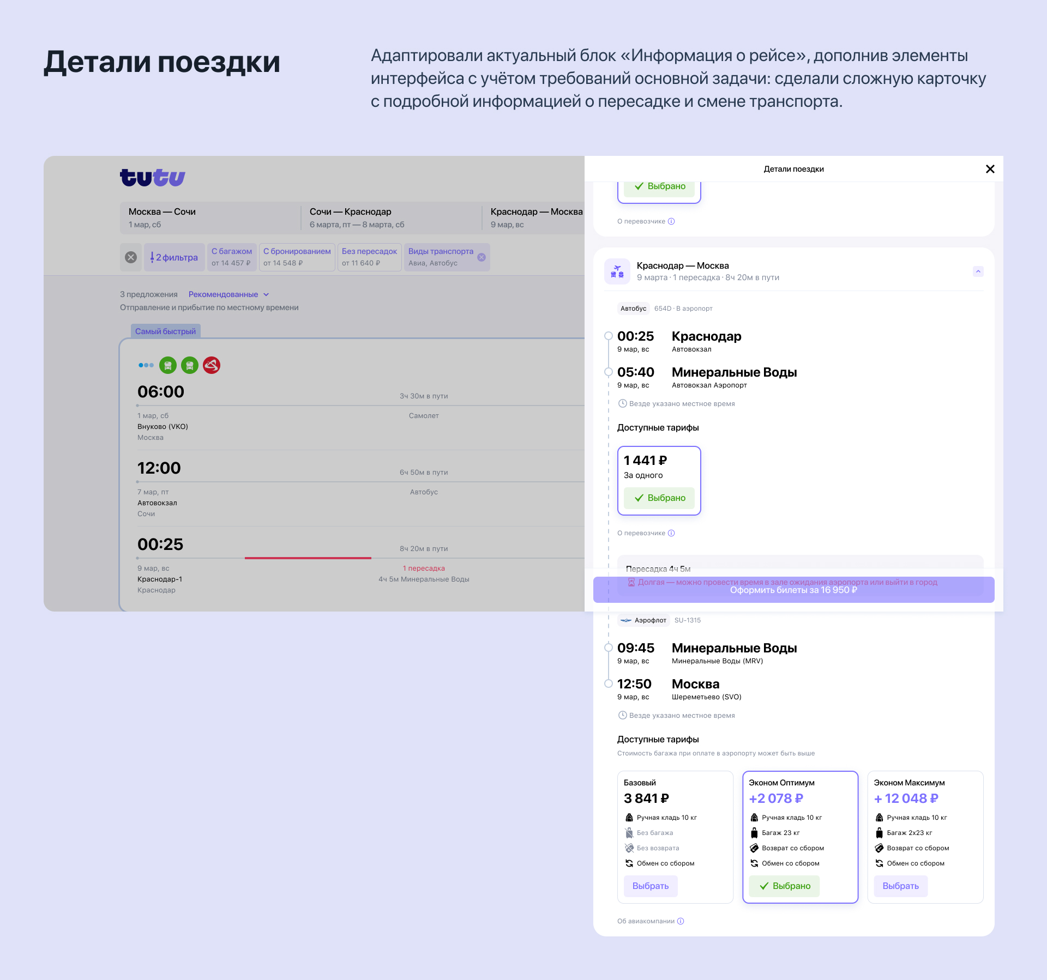Click the green bus transport icon on the card
This screenshot has height=980, width=1047.
(168, 365)
